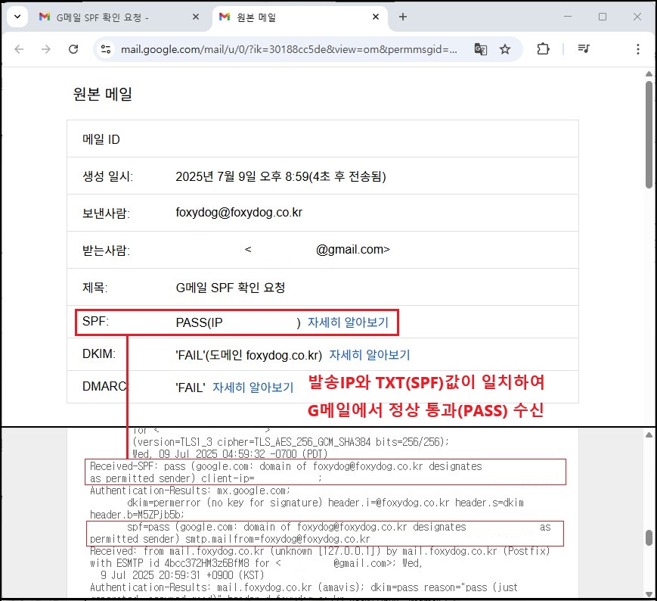Click the TLS cipher version line
This screenshot has height=601, width=657.
[291, 442]
